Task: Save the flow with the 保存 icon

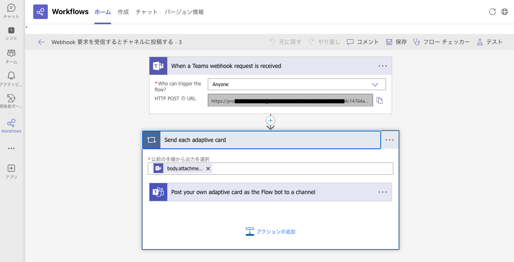Action: click(396, 42)
